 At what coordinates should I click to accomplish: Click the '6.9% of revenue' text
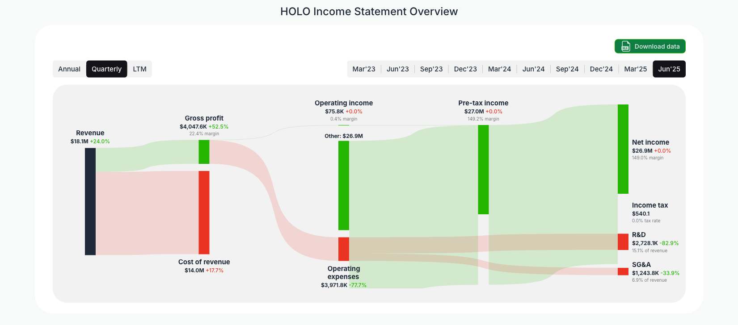pyautogui.click(x=649, y=280)
